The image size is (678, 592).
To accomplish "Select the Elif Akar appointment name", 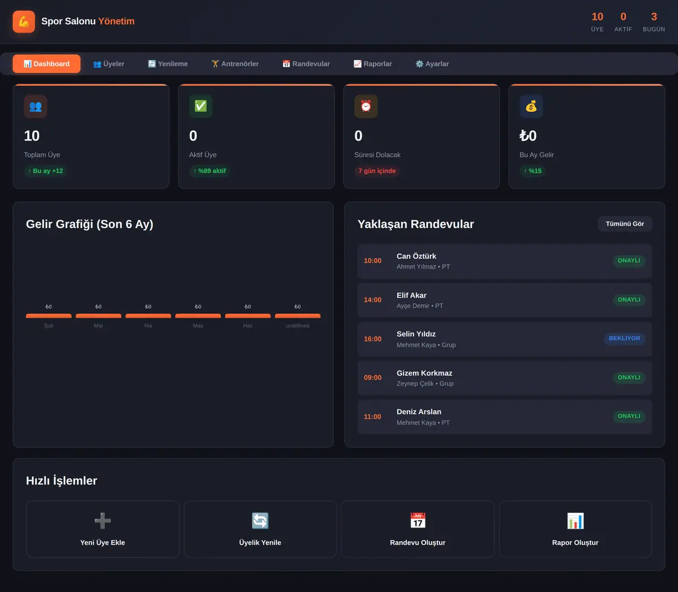I will pyautogui.click(x=411, y=295).
